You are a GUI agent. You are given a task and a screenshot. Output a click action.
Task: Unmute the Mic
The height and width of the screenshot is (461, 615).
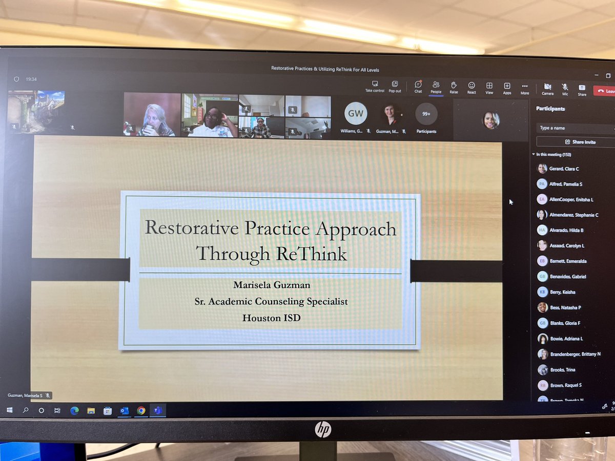(565, 89)
